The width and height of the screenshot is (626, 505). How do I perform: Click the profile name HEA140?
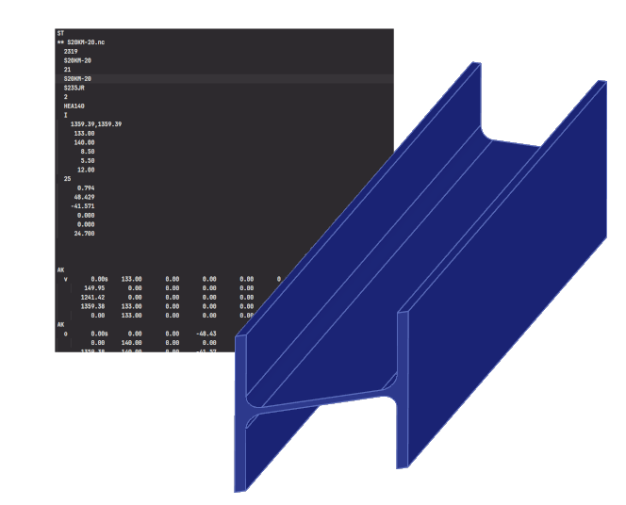pos(74,106)
